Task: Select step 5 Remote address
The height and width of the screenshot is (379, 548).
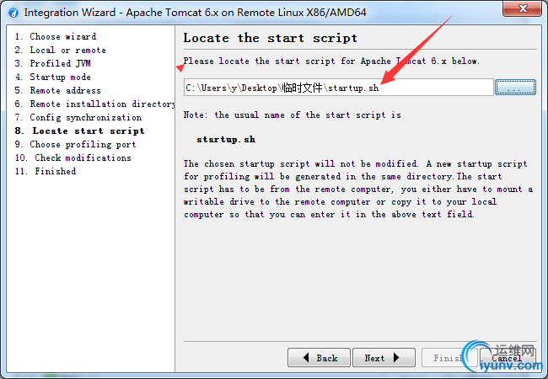Action: pyautogui.click(x=57, y=90)
